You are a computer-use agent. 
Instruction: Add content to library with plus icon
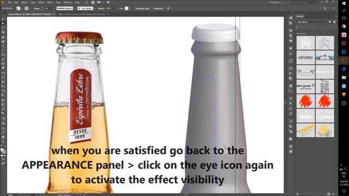pos(298,194)
